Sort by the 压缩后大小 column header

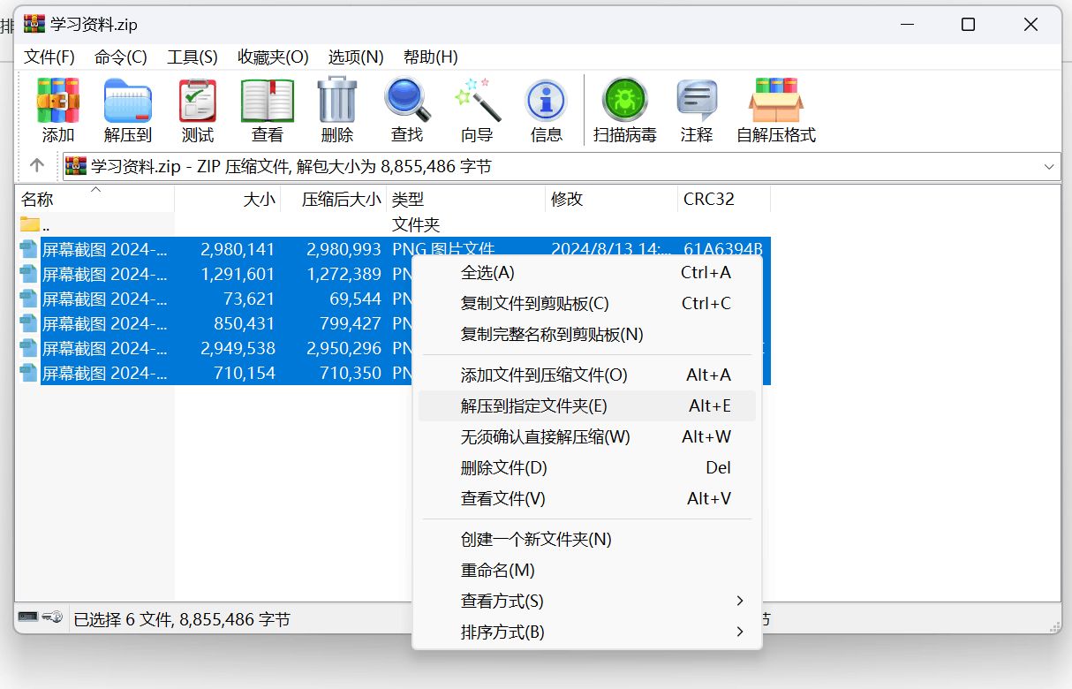[x=334, y=199]
